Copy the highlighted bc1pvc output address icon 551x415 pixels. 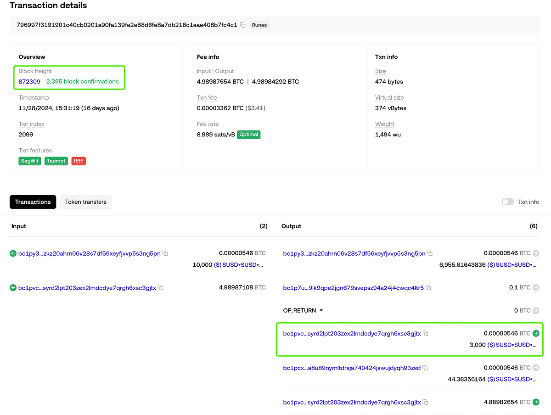pos(425,333)
